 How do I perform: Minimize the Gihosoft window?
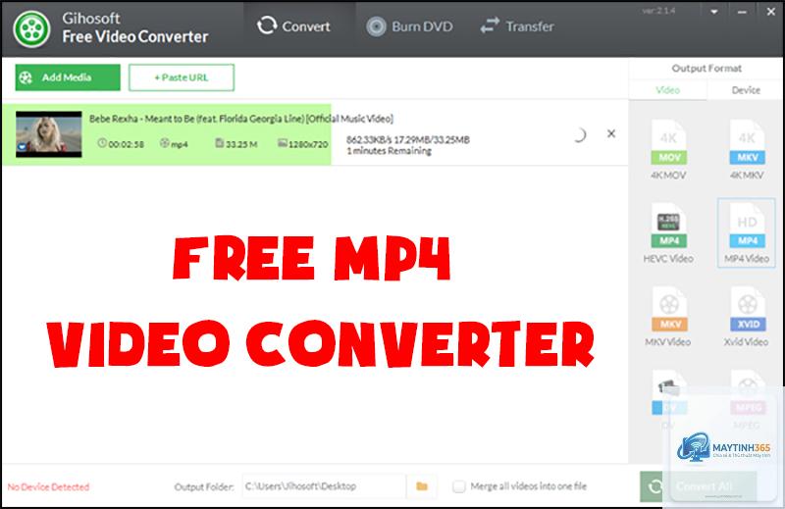[x=742, y=12]
